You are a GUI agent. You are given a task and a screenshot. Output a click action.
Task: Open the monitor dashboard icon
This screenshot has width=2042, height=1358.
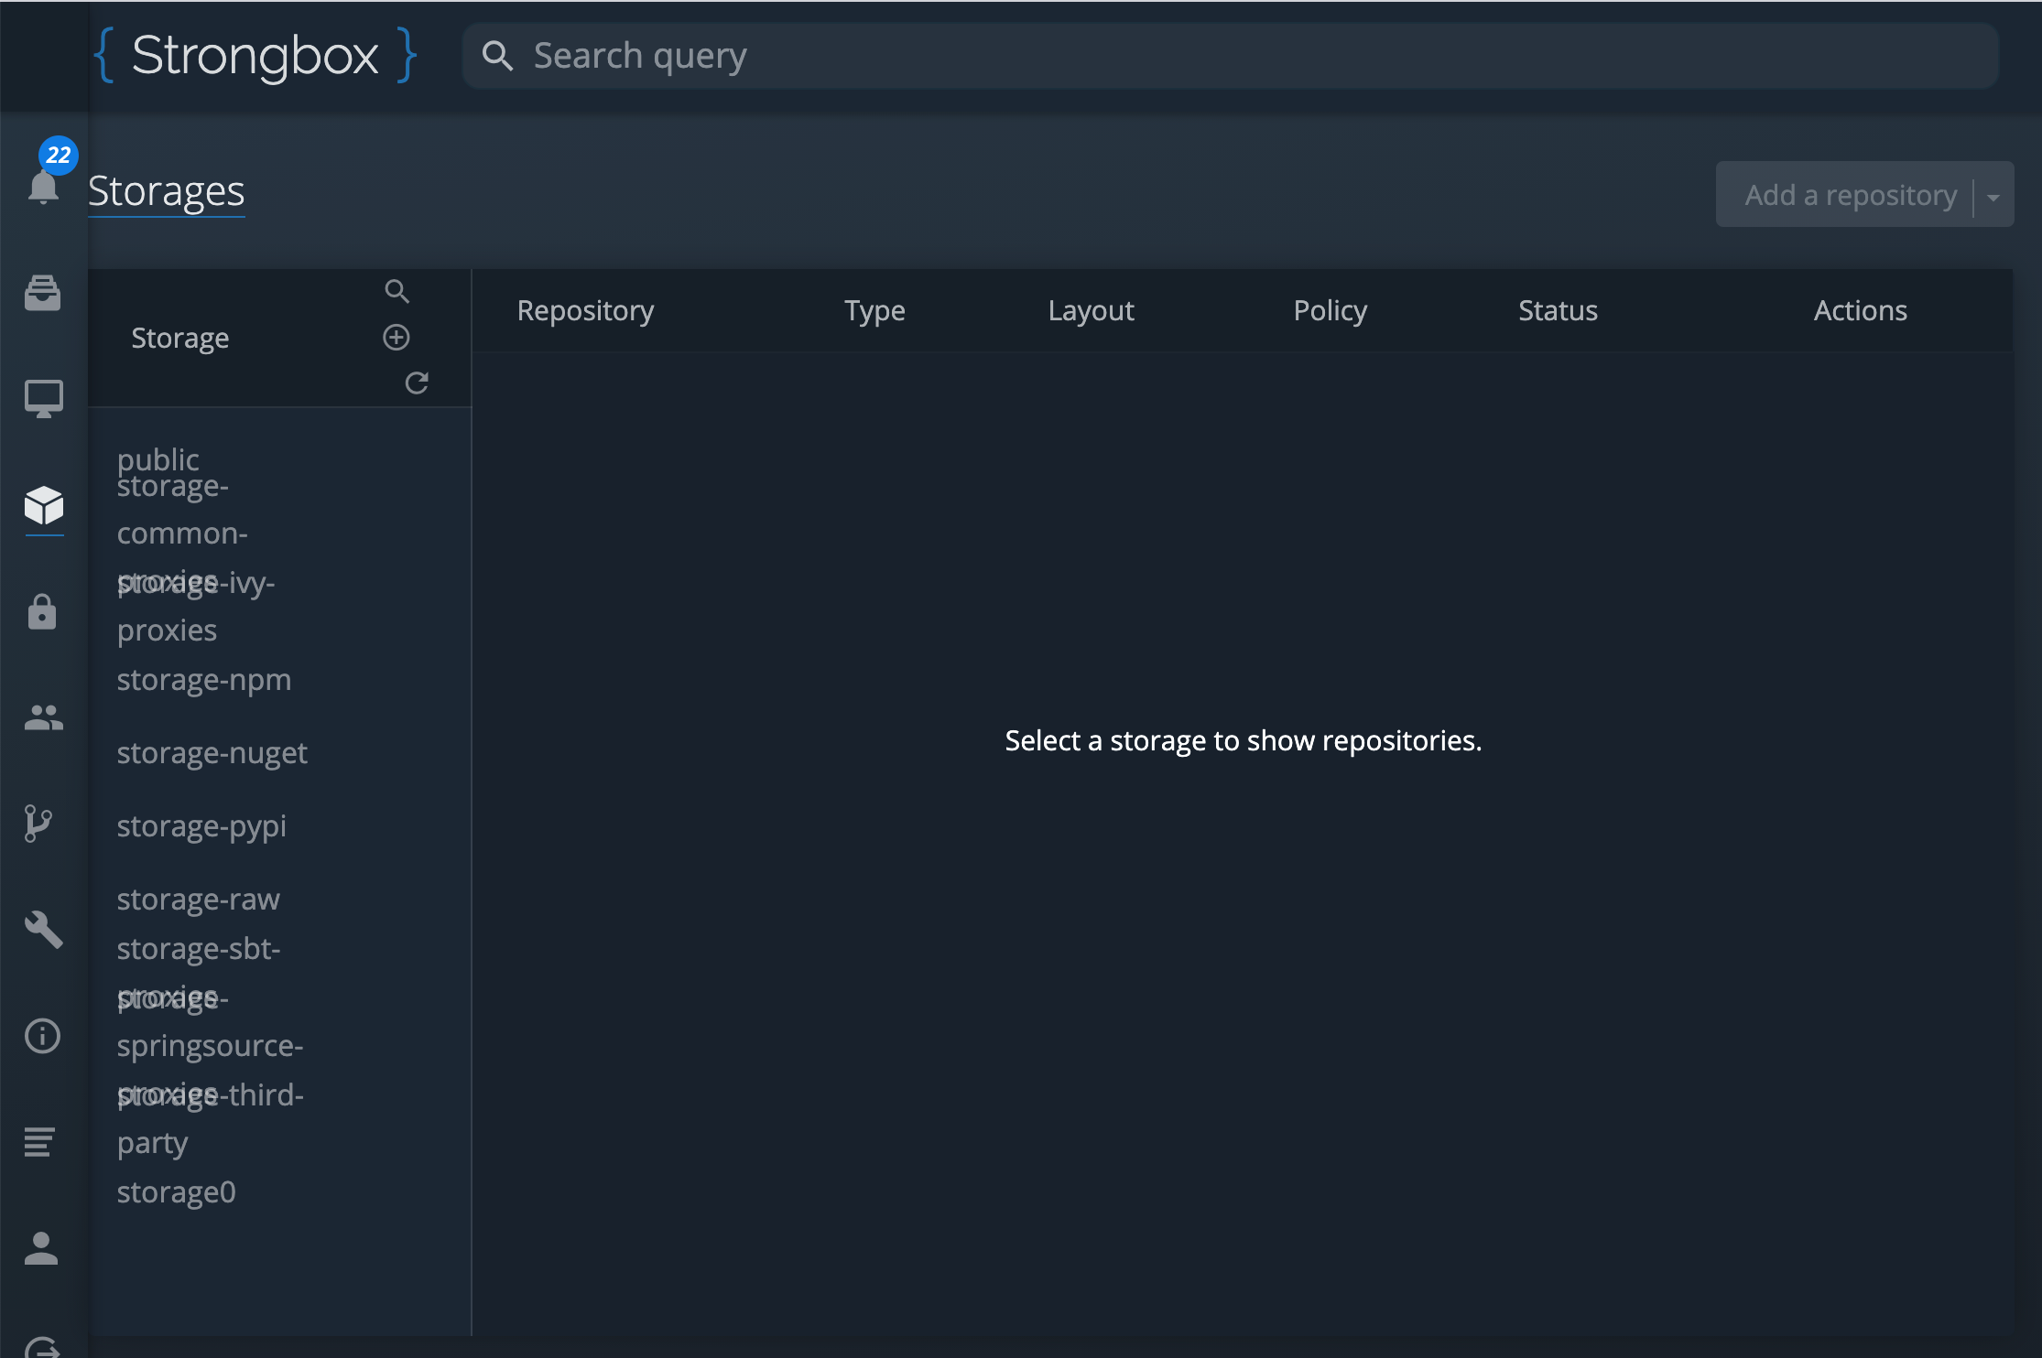pyautogui.click(x=42, y=397)
